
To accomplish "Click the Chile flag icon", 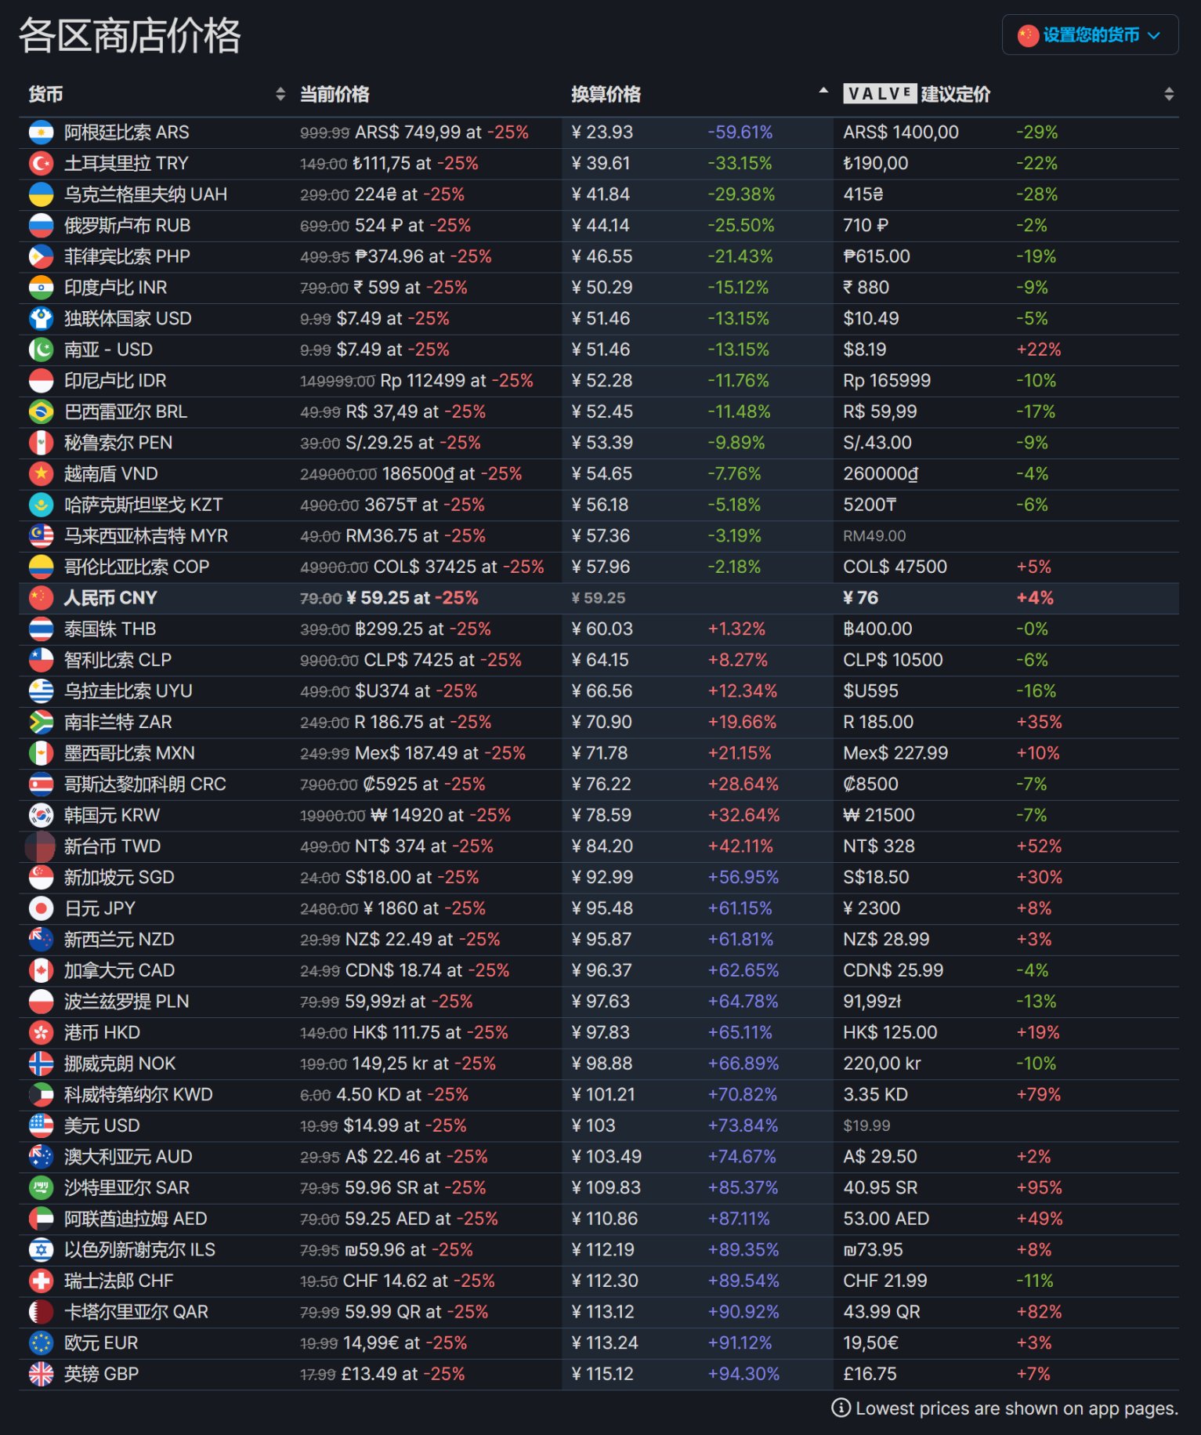I will (x=42, y=660).
